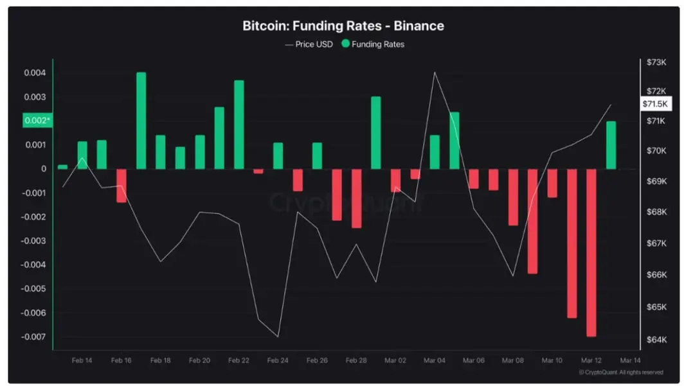
Task: Select the last green bar near Mar 13
Action: (611, 145)
